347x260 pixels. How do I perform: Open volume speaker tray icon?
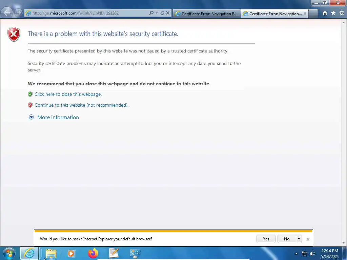pyautogui.click(x=313, y=254)
